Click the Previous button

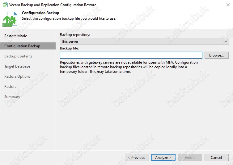click(137, 157)
